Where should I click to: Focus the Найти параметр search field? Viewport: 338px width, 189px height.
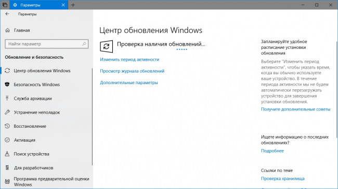point(46,44)
